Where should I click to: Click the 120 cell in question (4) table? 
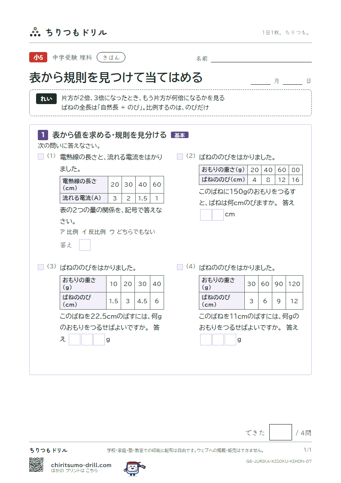tap(294, 284)
